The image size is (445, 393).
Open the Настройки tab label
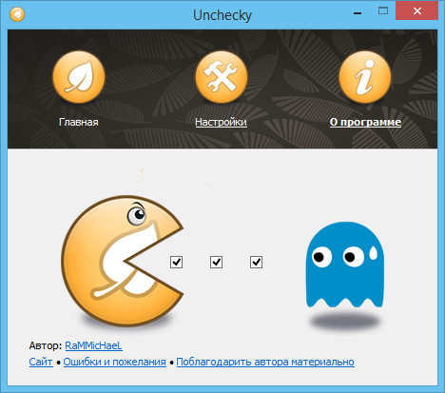pos(221,122)
